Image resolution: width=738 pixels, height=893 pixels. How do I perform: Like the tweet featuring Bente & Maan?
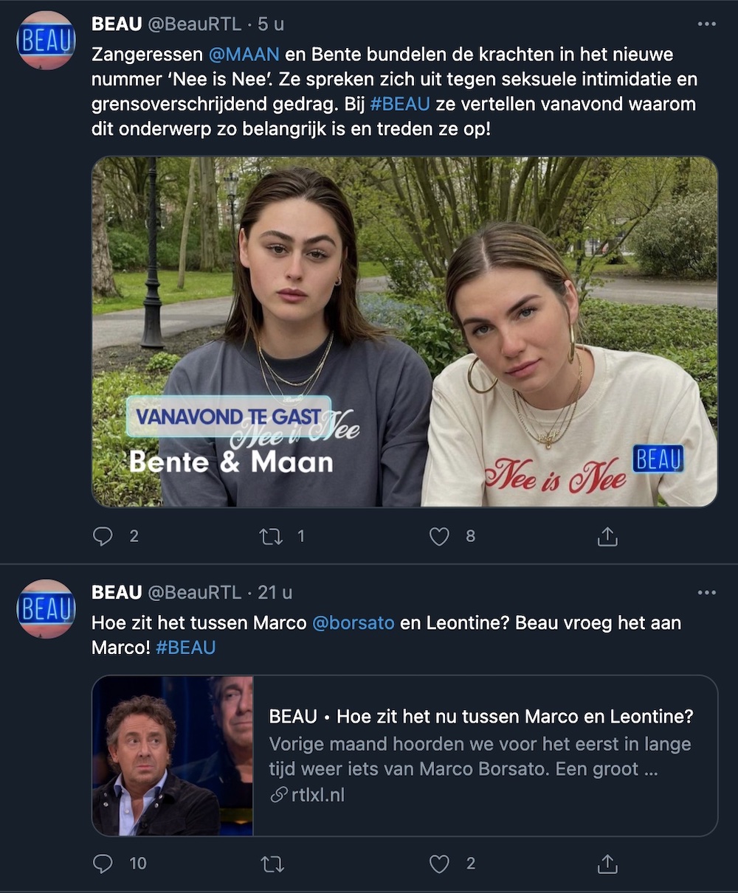tap(440, 536)
